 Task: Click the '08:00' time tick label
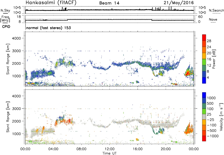tap(81, 149)
